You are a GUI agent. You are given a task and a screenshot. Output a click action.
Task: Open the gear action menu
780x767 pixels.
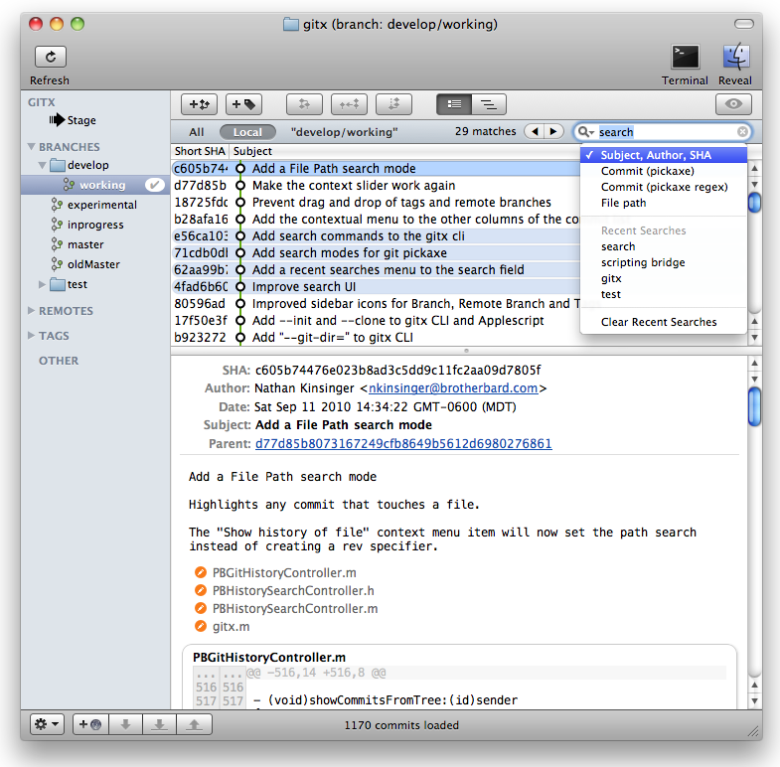point(47,724)
